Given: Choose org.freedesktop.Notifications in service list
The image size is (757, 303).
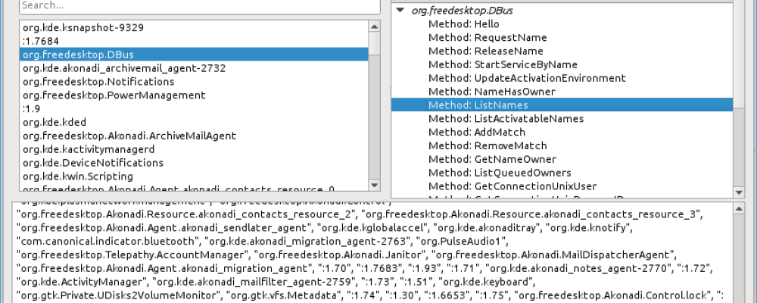Looking at the screenshot, I should click(98, 81).
